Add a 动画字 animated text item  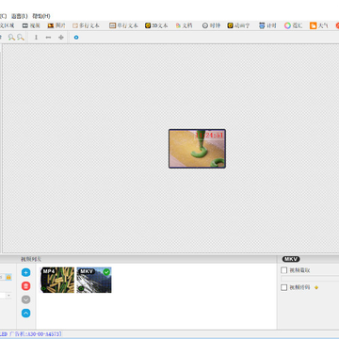[238, 25]
